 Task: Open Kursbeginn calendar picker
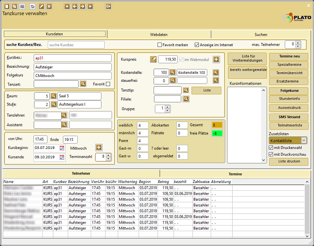coord(62,148)
